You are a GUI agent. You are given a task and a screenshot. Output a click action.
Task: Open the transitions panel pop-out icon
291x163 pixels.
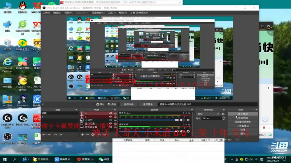click(x=224, y=110)
